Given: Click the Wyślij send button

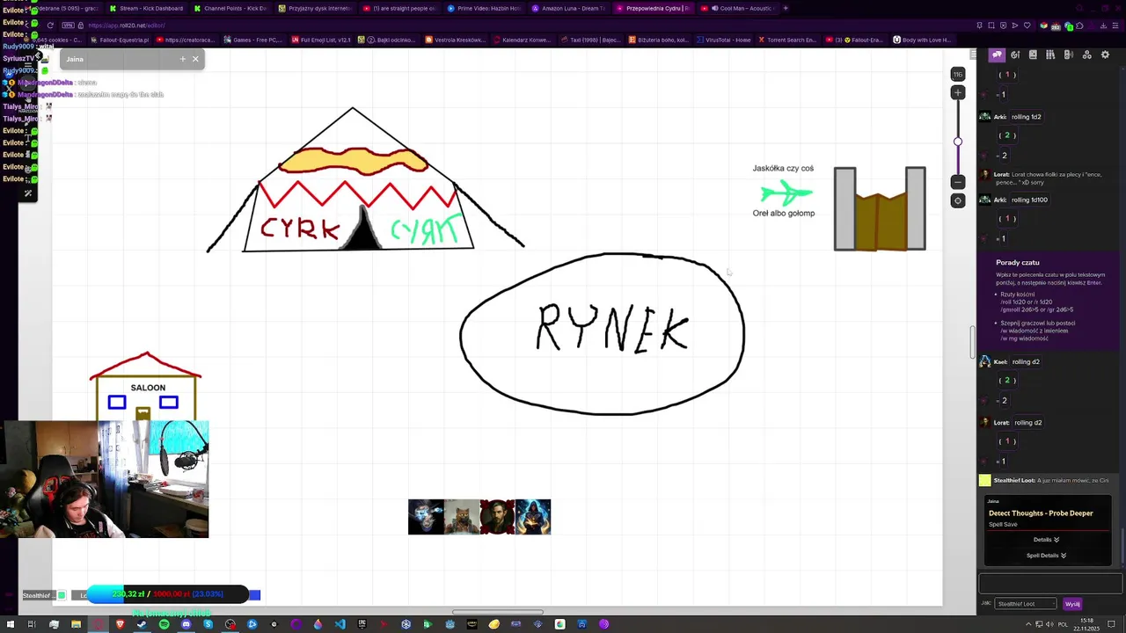Looking at the screenshot, I should tap(1072, 604).
